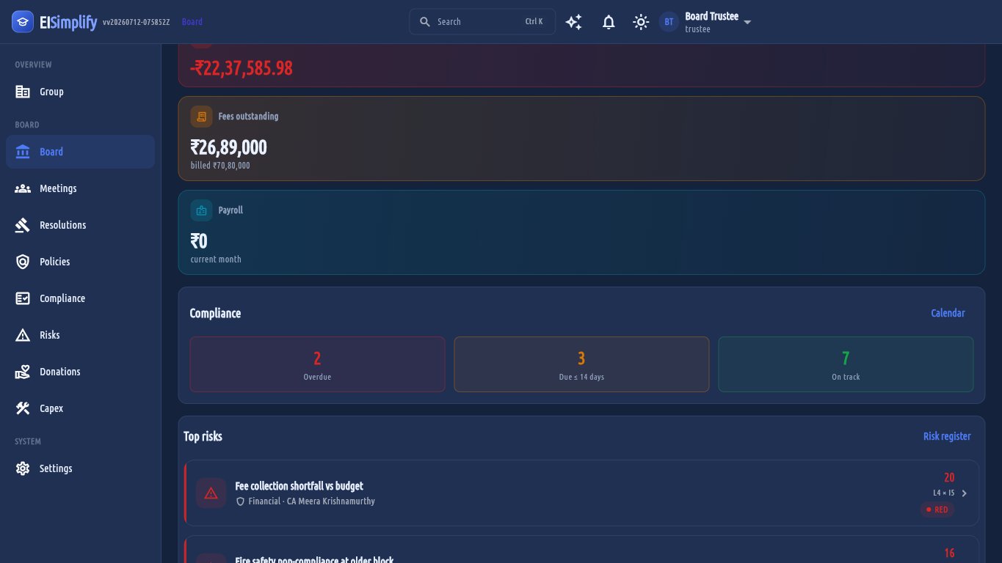Click the Settings gear sidebar icon
The width and height of the screenshot is (1002, 563).
click(23, 468)
